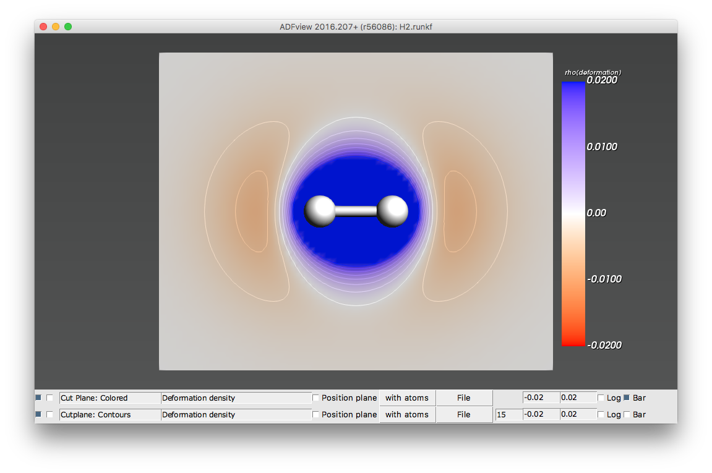Click the File button in the colored cut plane row

point(464,398)
